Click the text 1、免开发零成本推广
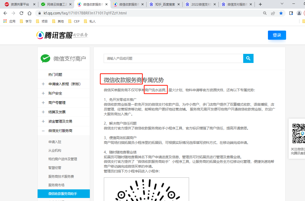Viewport: 305px width, 201px height. [x=120, y=100]
